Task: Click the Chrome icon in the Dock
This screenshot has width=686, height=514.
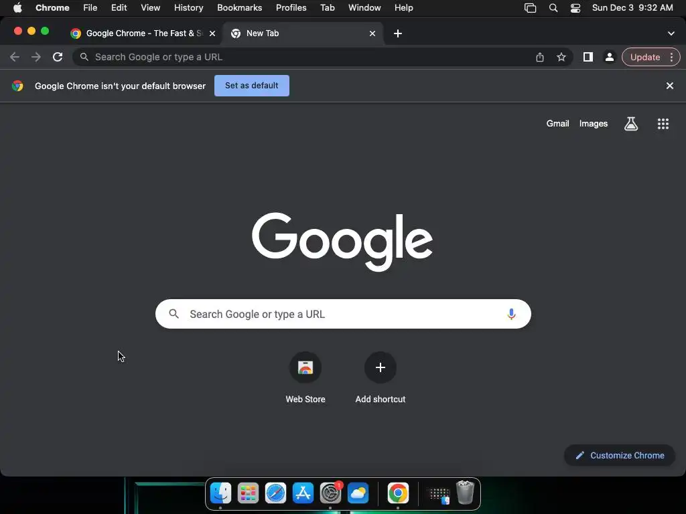Action: point(398,493)
